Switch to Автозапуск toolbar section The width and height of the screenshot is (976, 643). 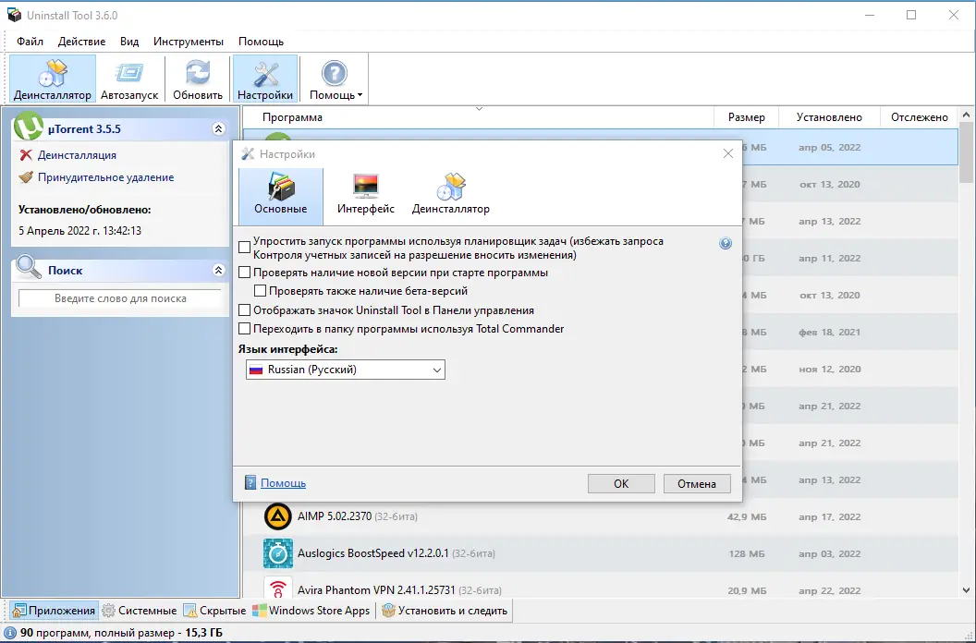[x=129, y=79]
